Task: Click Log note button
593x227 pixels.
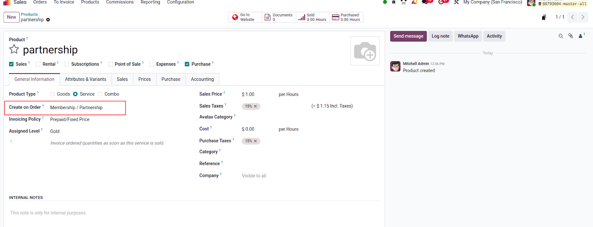Action: (x=440, y=36)
